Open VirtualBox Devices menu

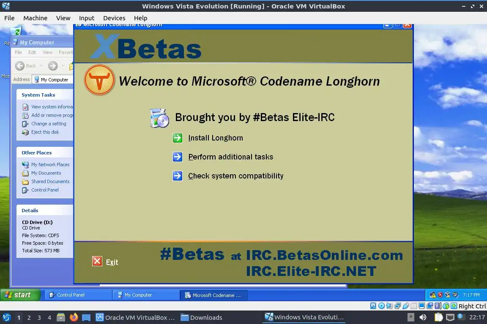[114, 18]
